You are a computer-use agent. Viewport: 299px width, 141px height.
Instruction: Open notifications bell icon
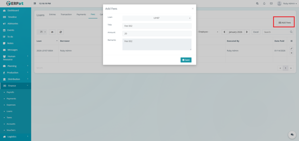[264, 4]
